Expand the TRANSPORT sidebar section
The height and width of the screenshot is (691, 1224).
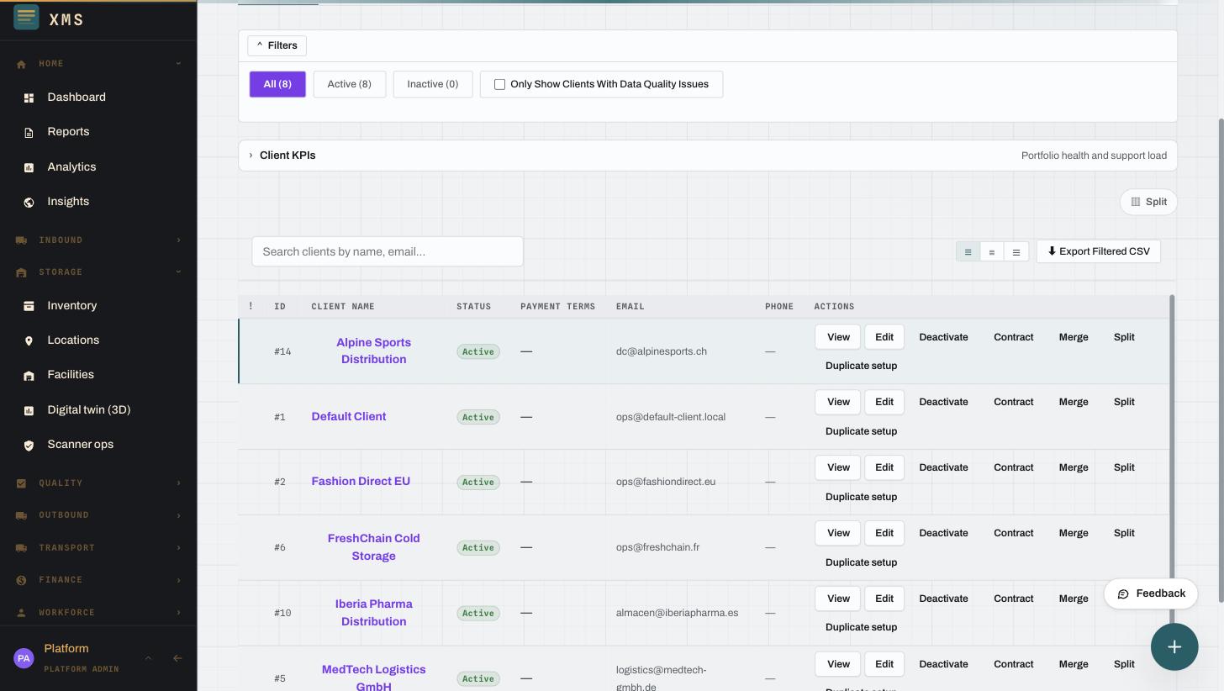click(x=178, y=548)
